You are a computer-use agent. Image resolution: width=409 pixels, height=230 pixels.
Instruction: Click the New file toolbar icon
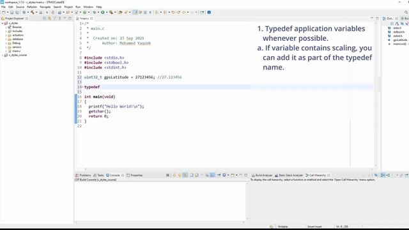pyautogui.click(x=4, y=12)
